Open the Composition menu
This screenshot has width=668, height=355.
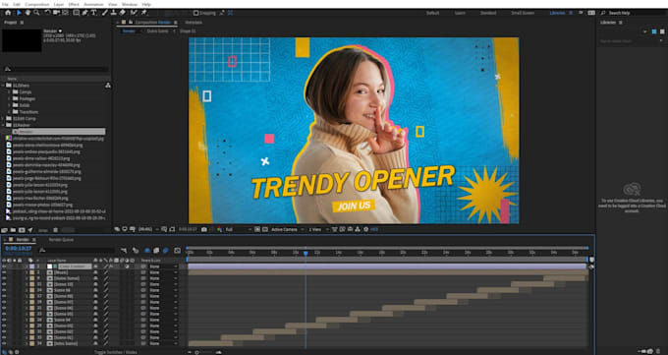(37, 4)
